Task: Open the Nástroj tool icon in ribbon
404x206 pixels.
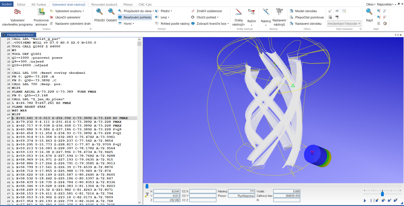Action: tap(266, 12)
